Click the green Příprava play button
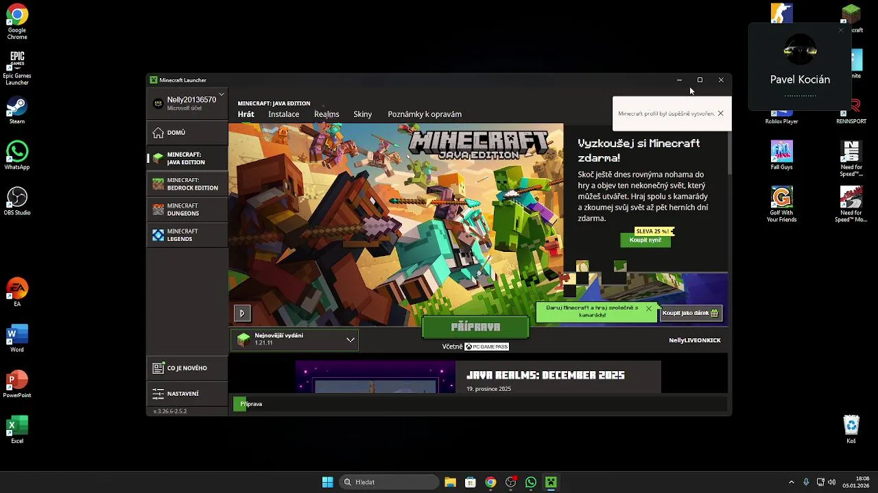This screenshot has width=878, height=493. 475,327
